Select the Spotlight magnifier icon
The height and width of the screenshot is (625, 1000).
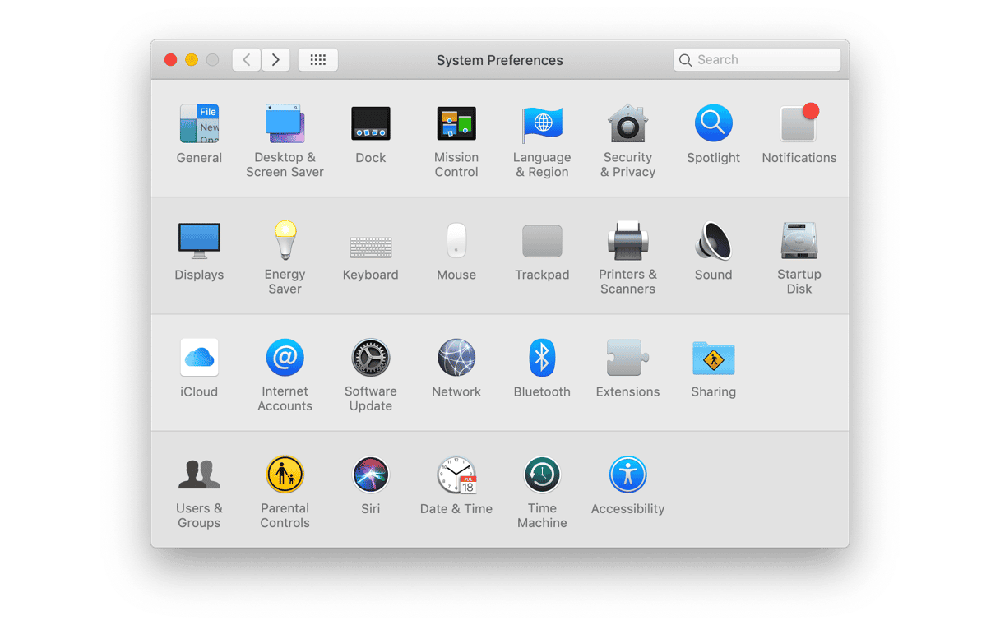coord(713,124)
